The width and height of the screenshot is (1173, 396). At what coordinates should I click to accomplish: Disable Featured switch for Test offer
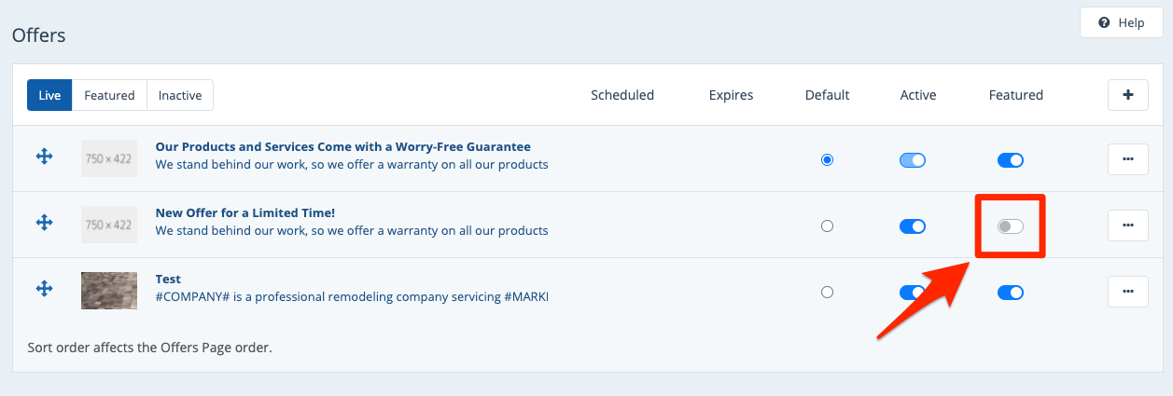click(1010, 293)
